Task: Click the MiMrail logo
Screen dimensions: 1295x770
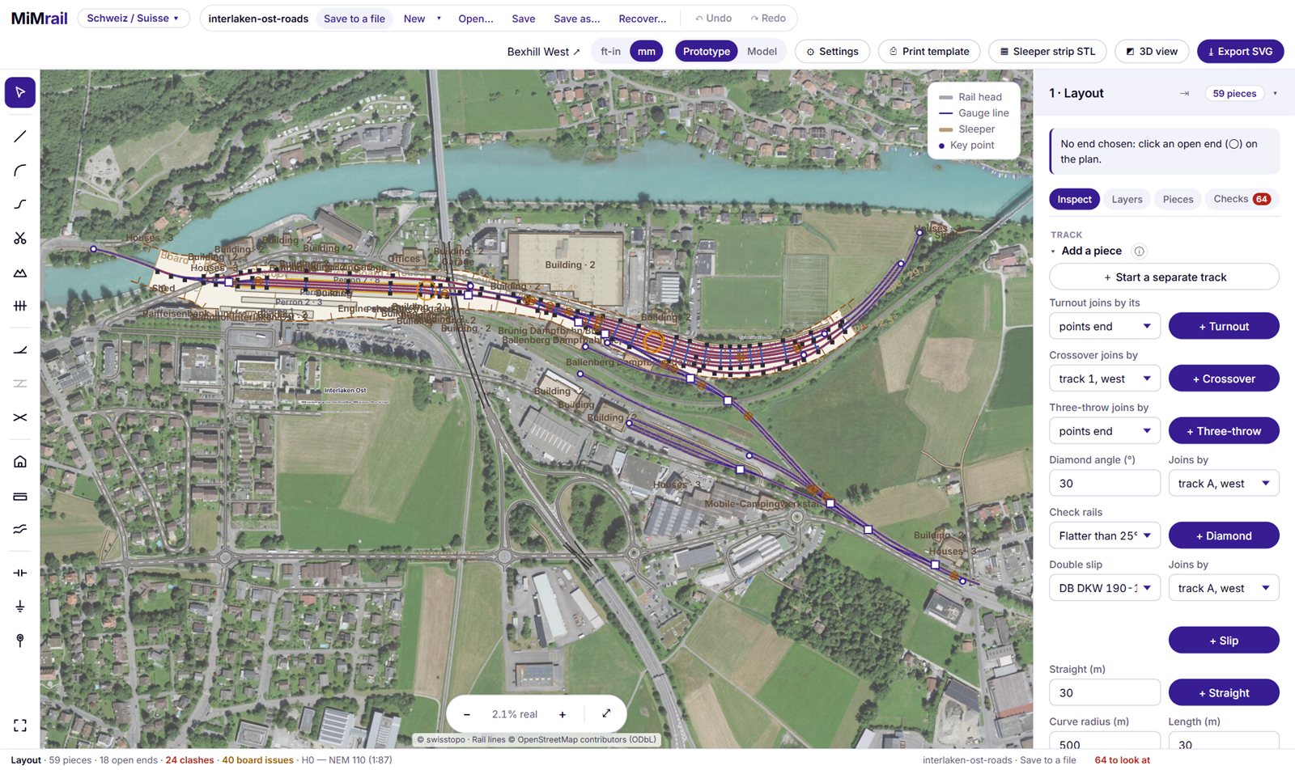Action: click(39, 18)
